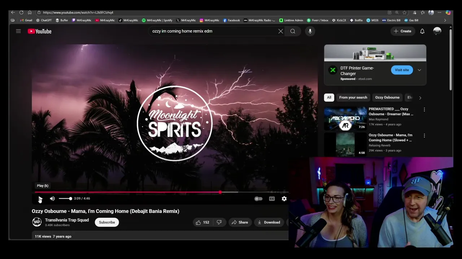Open the Linktree Admin bookmark
This screenshot has height=259, width=462.
point(291,21)
